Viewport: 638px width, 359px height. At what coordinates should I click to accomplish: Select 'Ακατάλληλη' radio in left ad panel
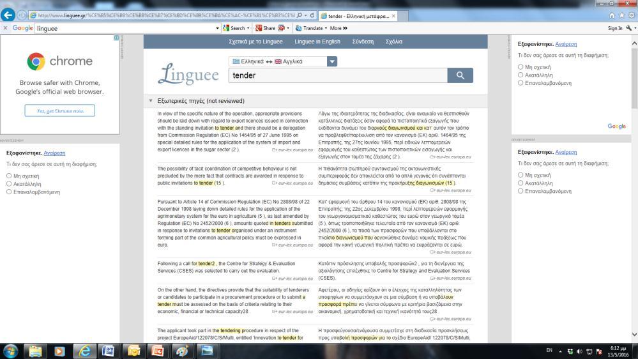[9, 183]
